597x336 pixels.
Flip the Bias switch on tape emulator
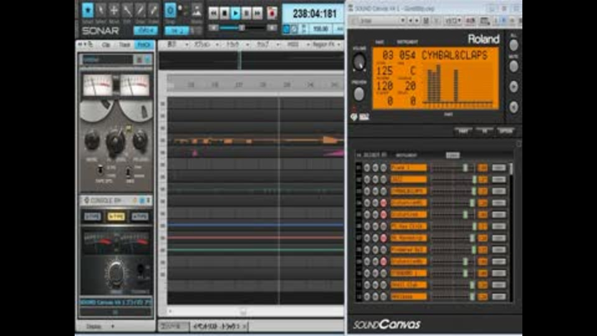coord(129,172)
